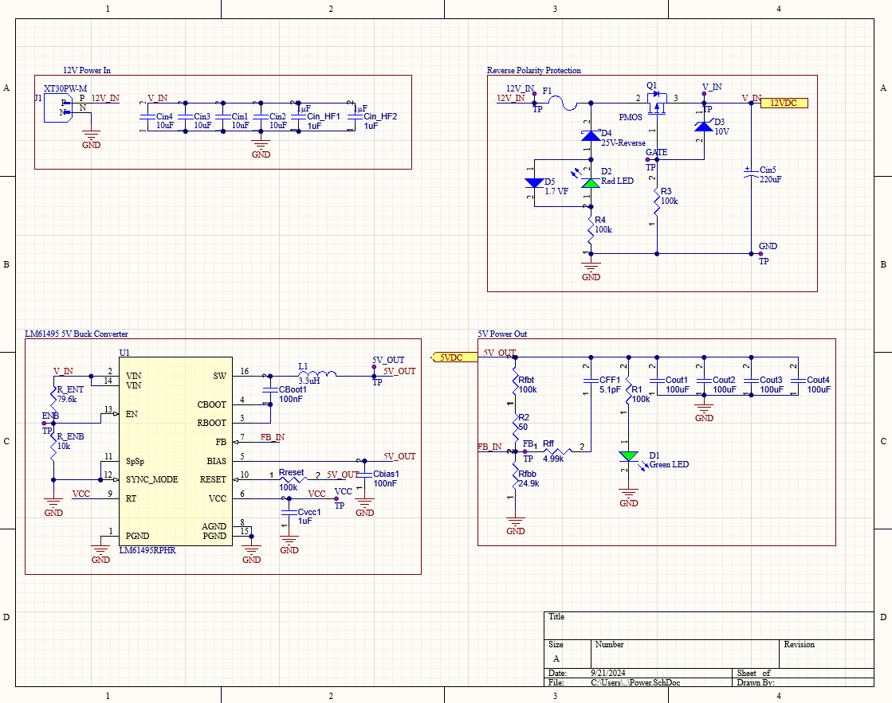Select the XT30PW-M connector J1 symbol
The height and width of the screenshot is (703, 892).
(58, 108)
